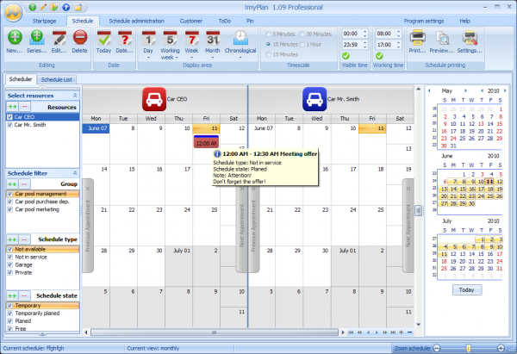Click Next Appointment bar in Car Mr. Smith

pos(408,226)
